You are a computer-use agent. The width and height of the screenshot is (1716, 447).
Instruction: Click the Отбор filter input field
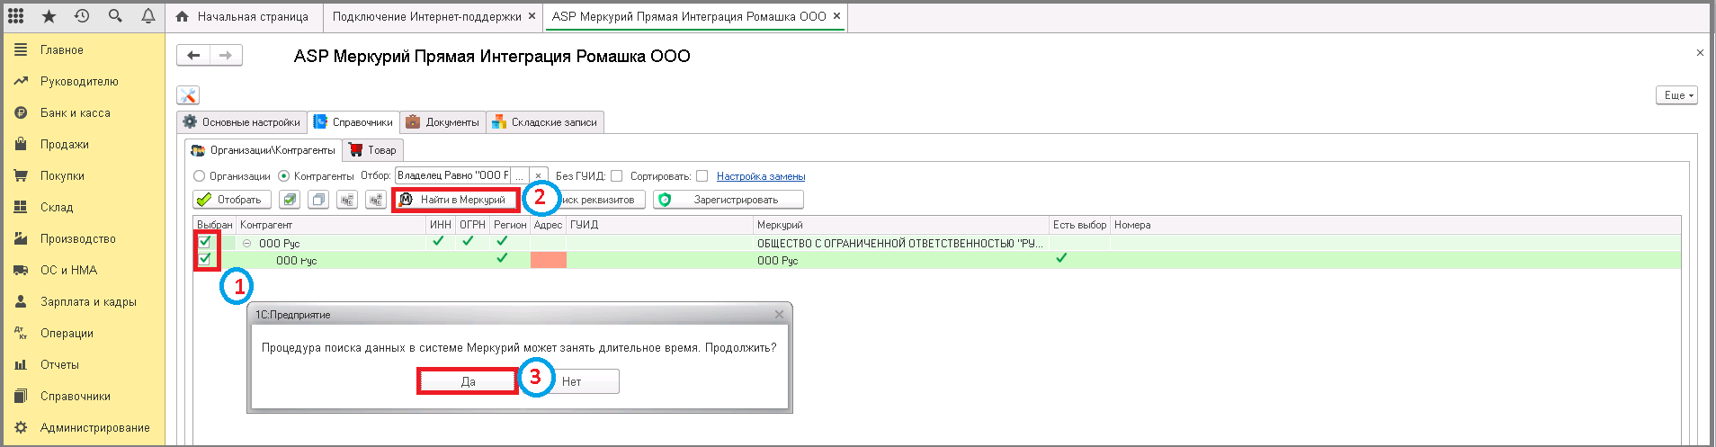coord(453,176)
